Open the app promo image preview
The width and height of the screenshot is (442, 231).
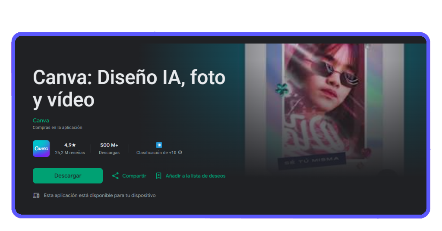[x=324, y=110]
